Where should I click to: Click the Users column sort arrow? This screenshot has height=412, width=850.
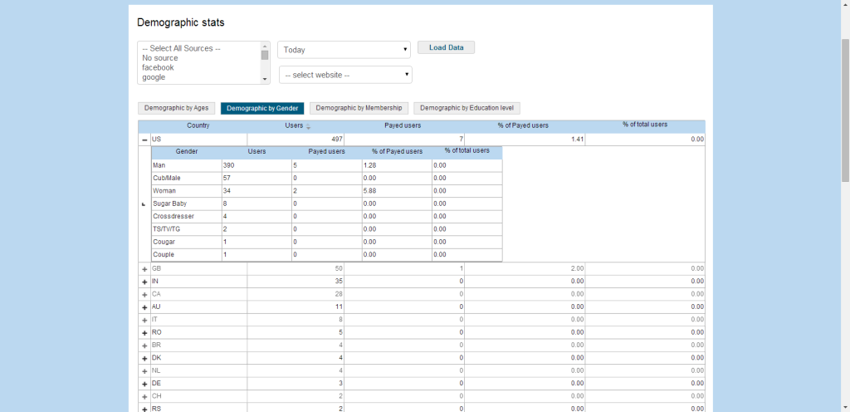click(309, 127)
